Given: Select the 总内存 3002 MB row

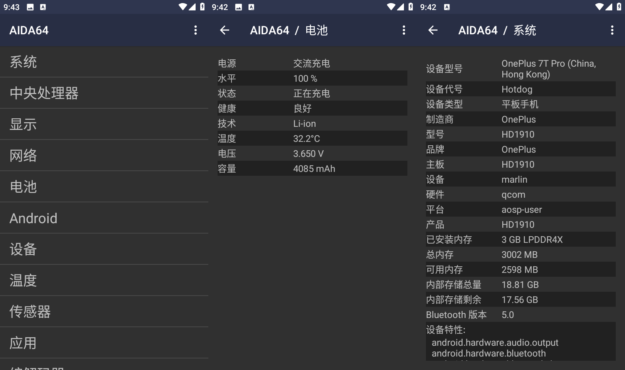Looking at the screenshot, I should [x=521, y=254].
